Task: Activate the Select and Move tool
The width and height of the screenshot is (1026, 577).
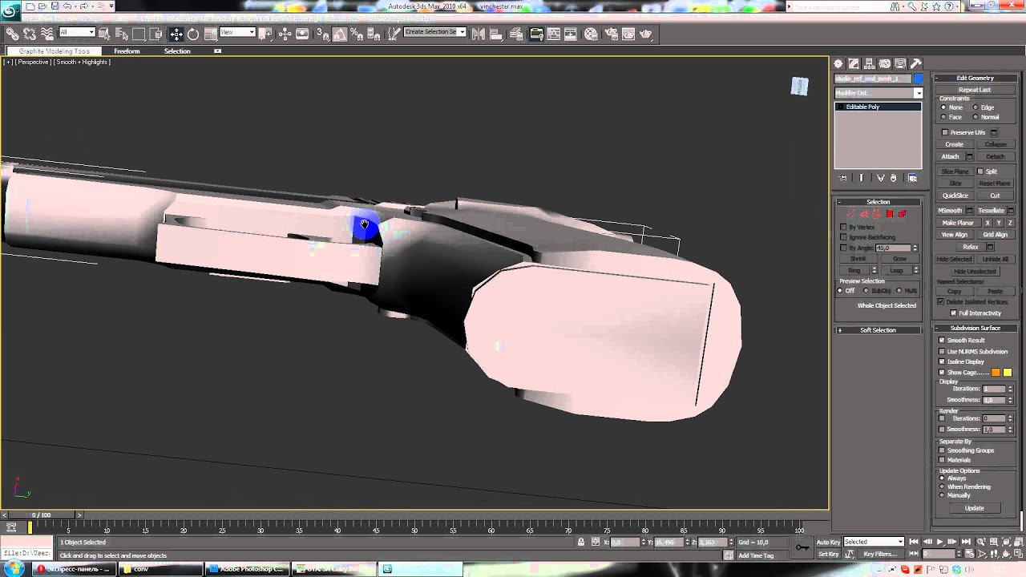Action: point(176,34)
